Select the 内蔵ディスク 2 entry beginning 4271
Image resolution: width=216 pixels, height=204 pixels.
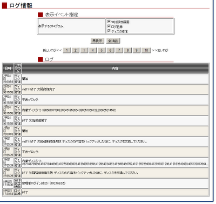115,162
